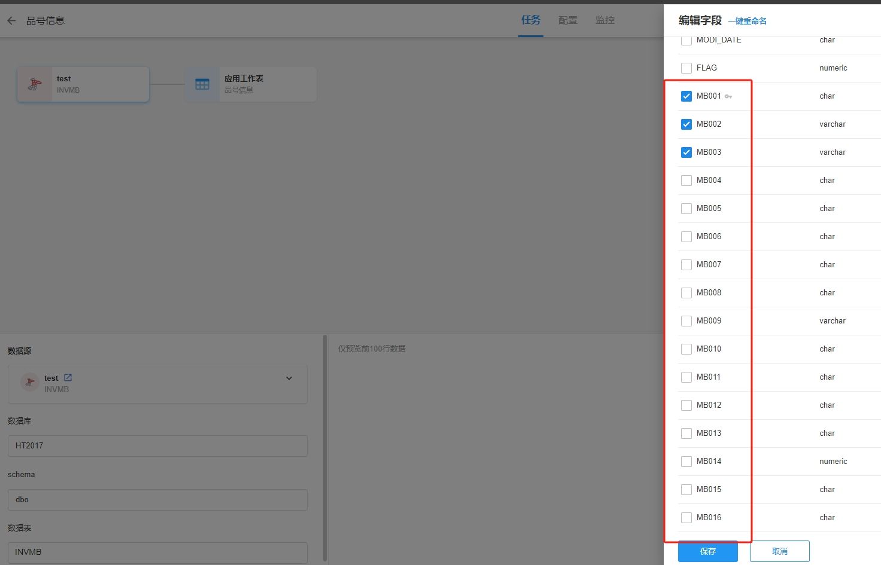Click the key icon next to MB001
Screen dimensions: 881x565
(728, 96)
